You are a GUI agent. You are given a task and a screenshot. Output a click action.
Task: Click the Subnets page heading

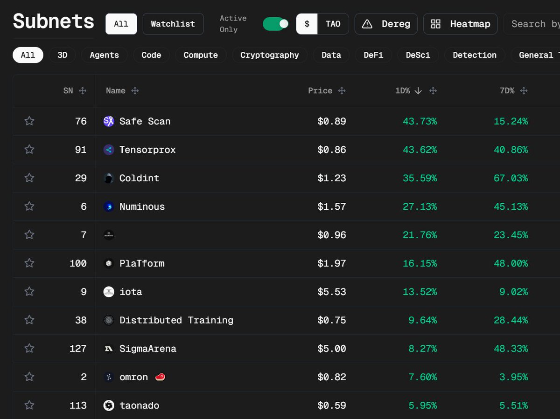click(54, 21)
